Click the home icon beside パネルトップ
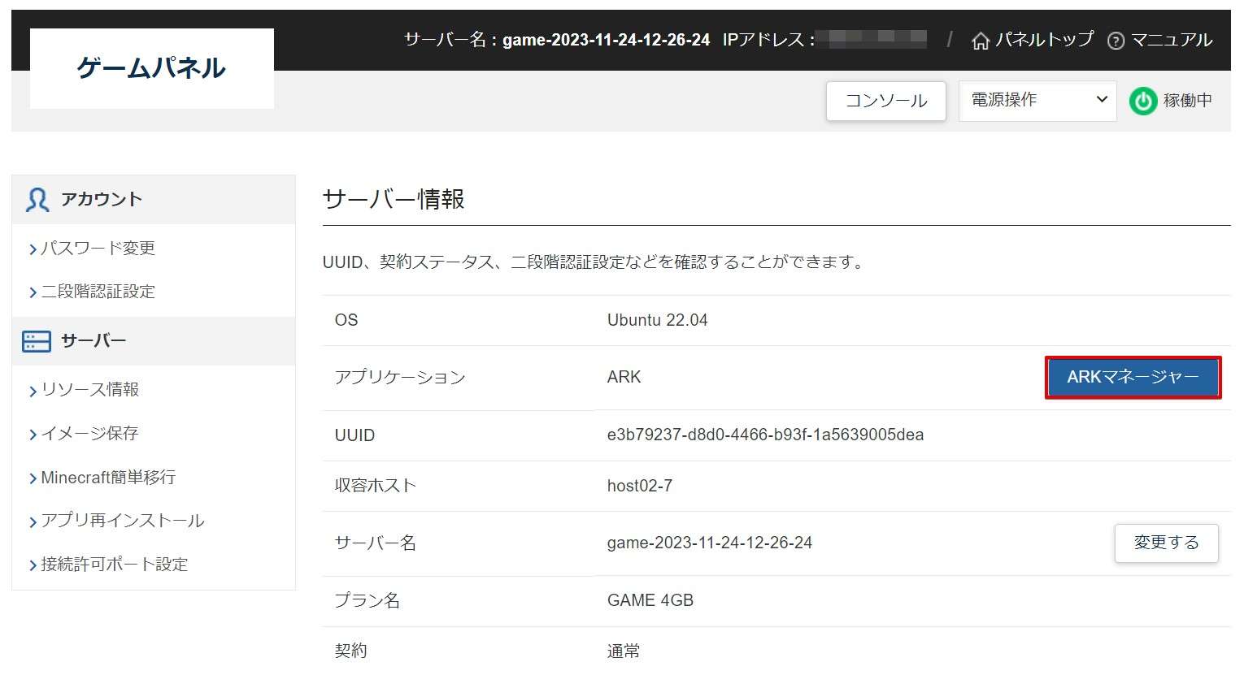1244x675 pixels. tap(981, 40)
